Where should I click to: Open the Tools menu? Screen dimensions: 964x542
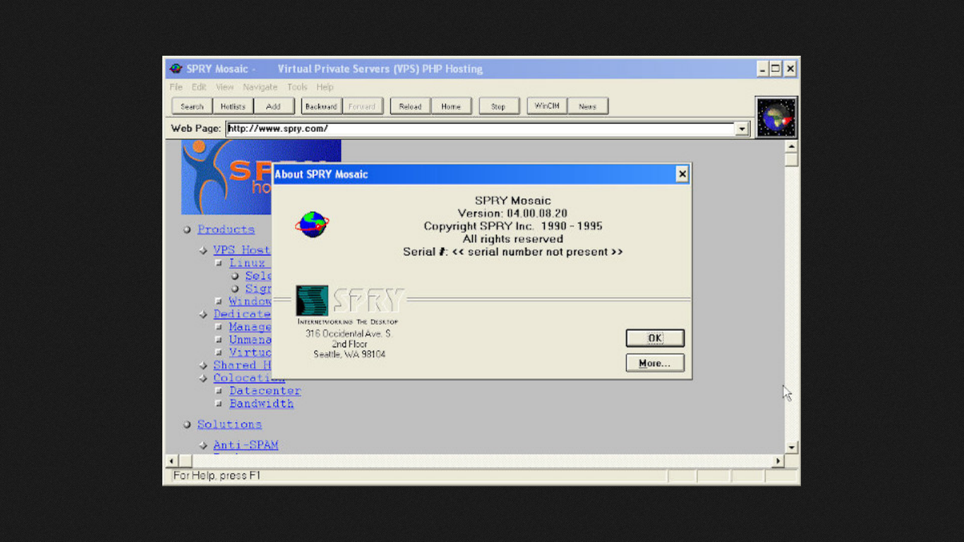(297, 87)
